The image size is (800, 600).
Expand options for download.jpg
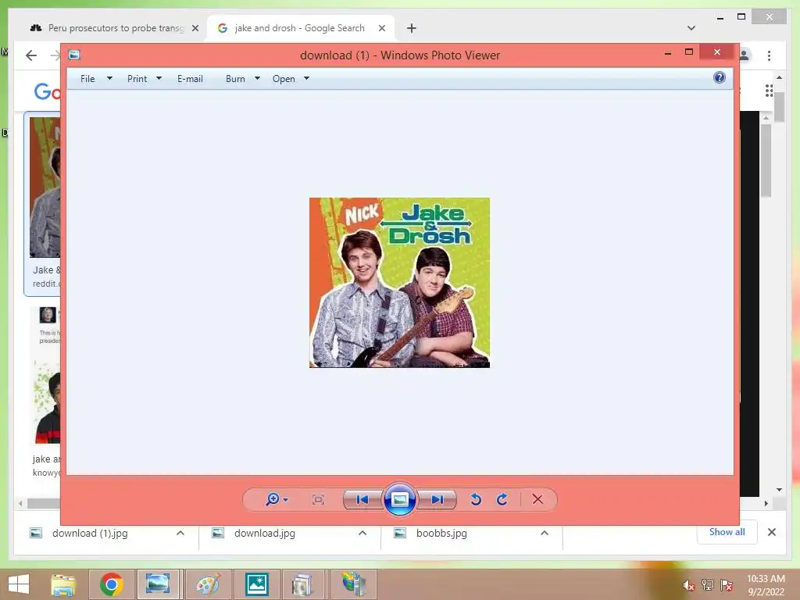tap(362, 533)
